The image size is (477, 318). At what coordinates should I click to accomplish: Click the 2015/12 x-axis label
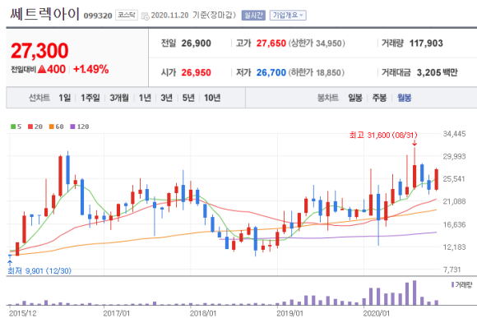tap(23, 313)
